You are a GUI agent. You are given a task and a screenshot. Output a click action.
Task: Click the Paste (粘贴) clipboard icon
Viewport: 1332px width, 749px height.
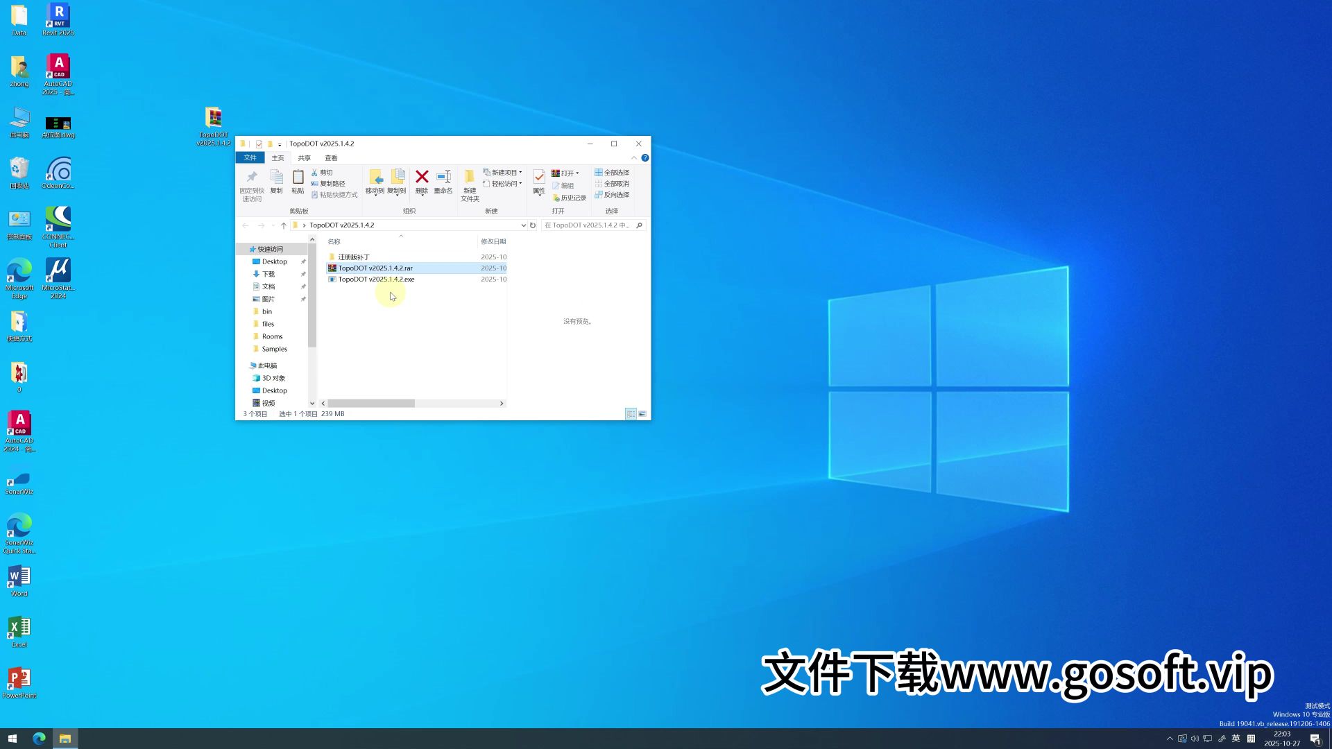(x=298, y=178)
